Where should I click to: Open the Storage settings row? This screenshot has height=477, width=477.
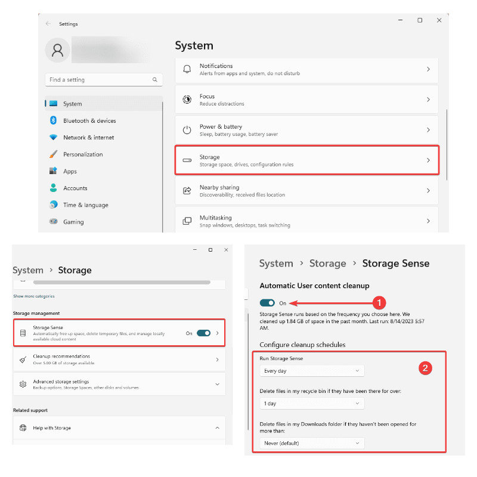click(x=306, y=160)
